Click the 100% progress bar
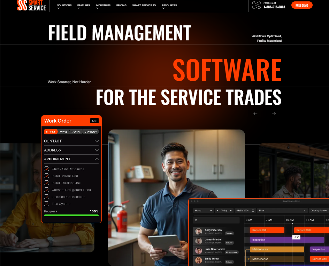329x266 pixels. (x=71, y=216)
